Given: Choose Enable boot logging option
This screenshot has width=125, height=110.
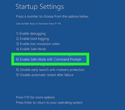Looking at the screenshot, I should coord(33,39).
